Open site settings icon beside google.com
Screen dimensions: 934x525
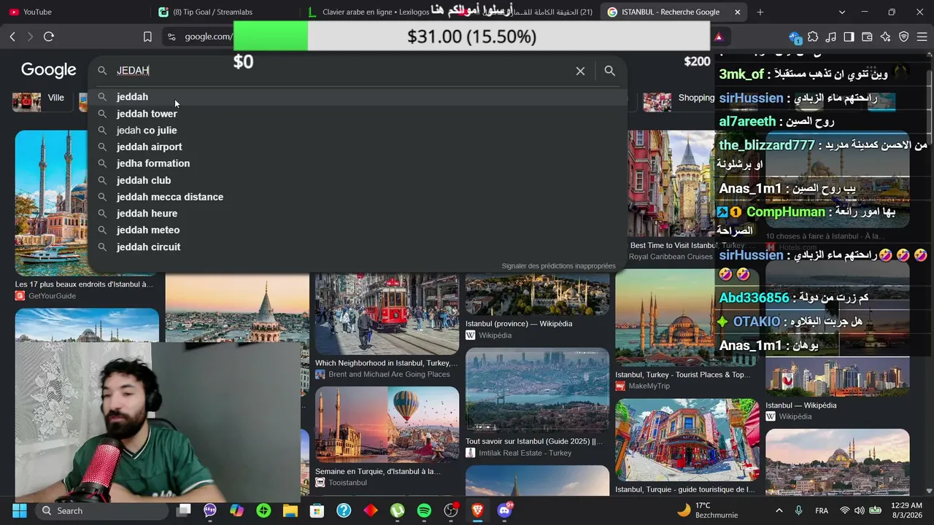[x=171, y=36]
